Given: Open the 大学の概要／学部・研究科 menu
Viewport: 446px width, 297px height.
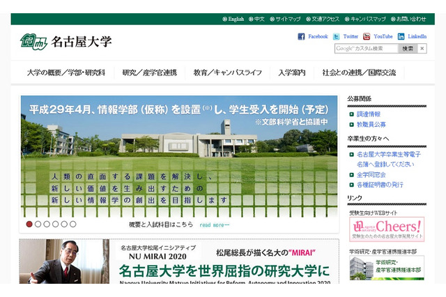Looking at the screenshot, I should point(66,73).
